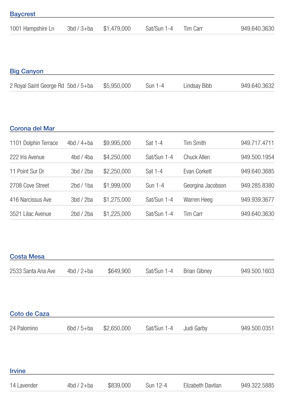
Task: Select the 1001 Hampshire Ln address
Action: click(x=32, y=29)
